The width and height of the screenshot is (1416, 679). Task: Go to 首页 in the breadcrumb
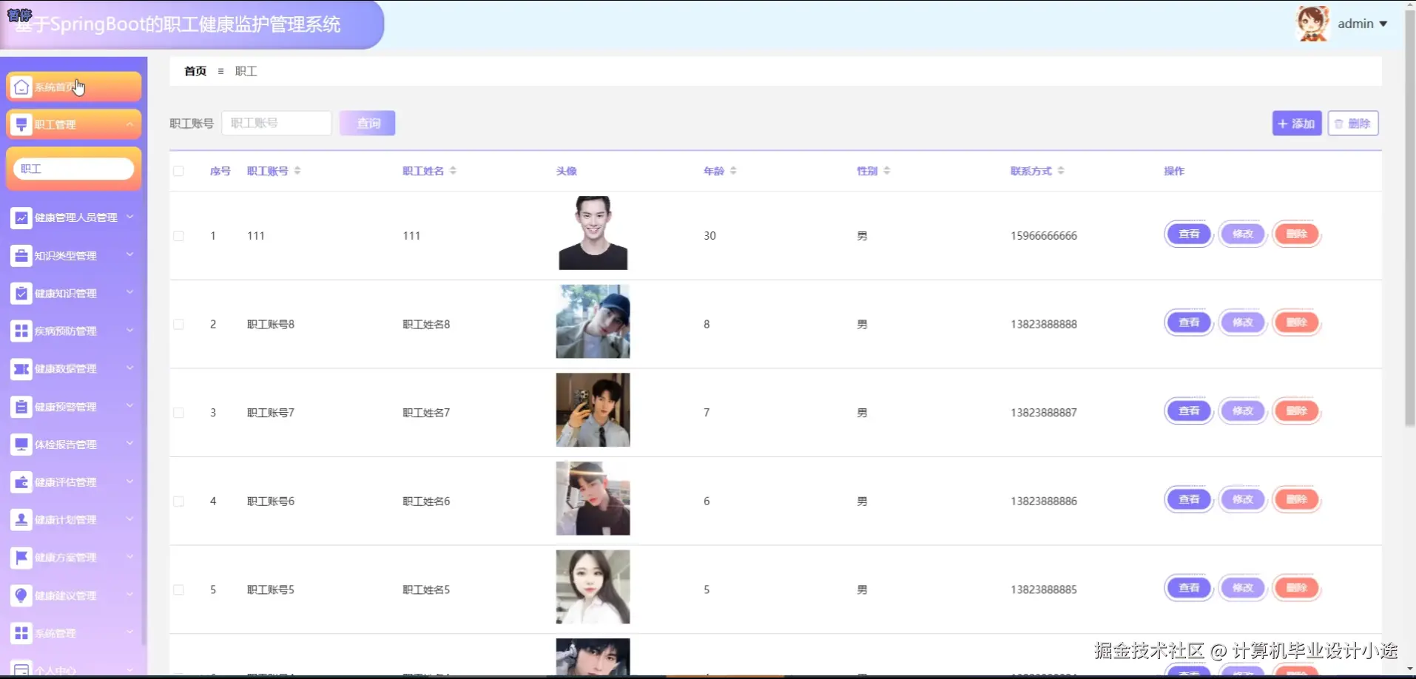coord(195,72)
